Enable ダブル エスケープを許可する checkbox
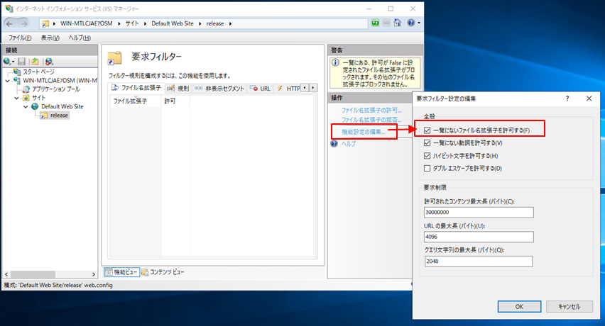The width and height of the screenshot is (605, 326). coord(427,168)
